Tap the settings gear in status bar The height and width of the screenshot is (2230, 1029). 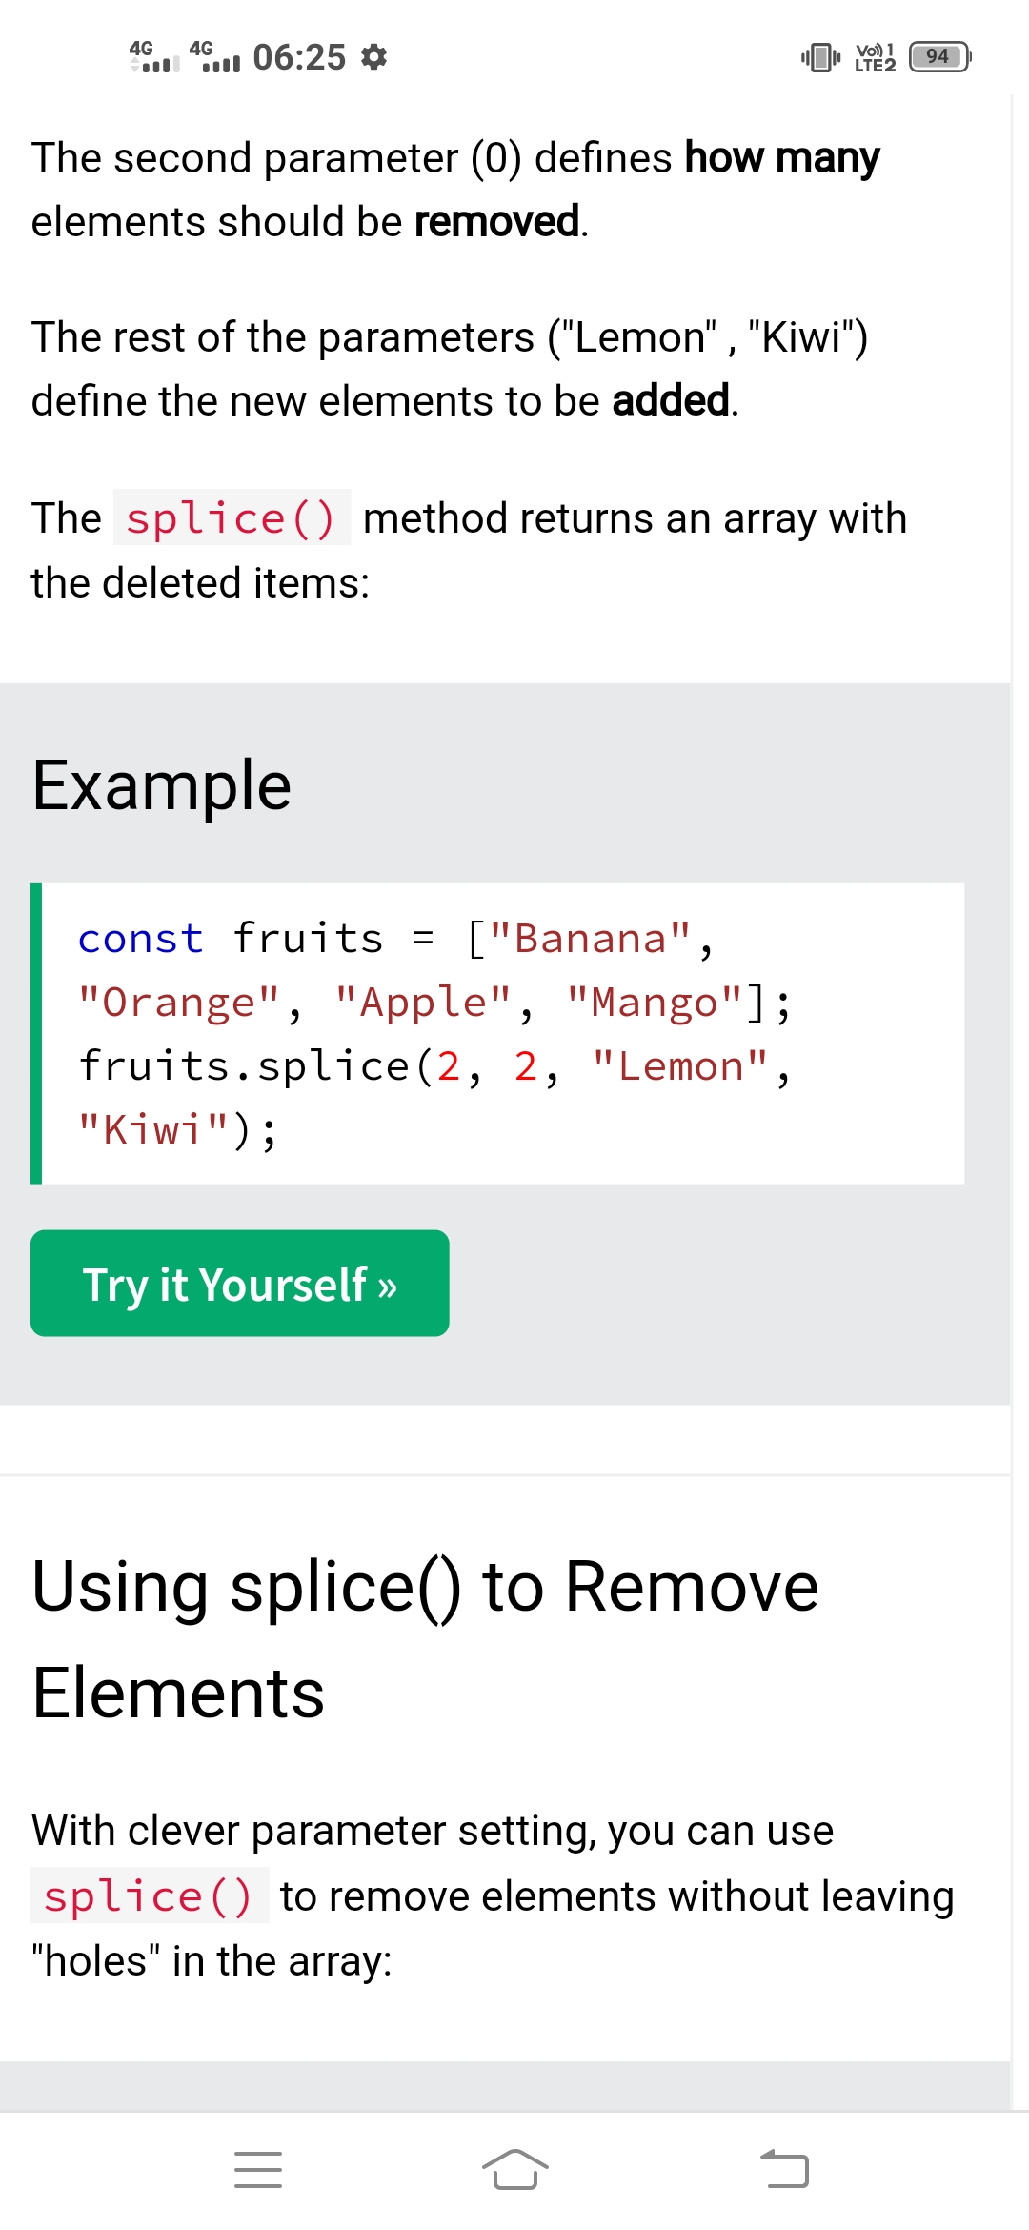(x=374, y=57)
